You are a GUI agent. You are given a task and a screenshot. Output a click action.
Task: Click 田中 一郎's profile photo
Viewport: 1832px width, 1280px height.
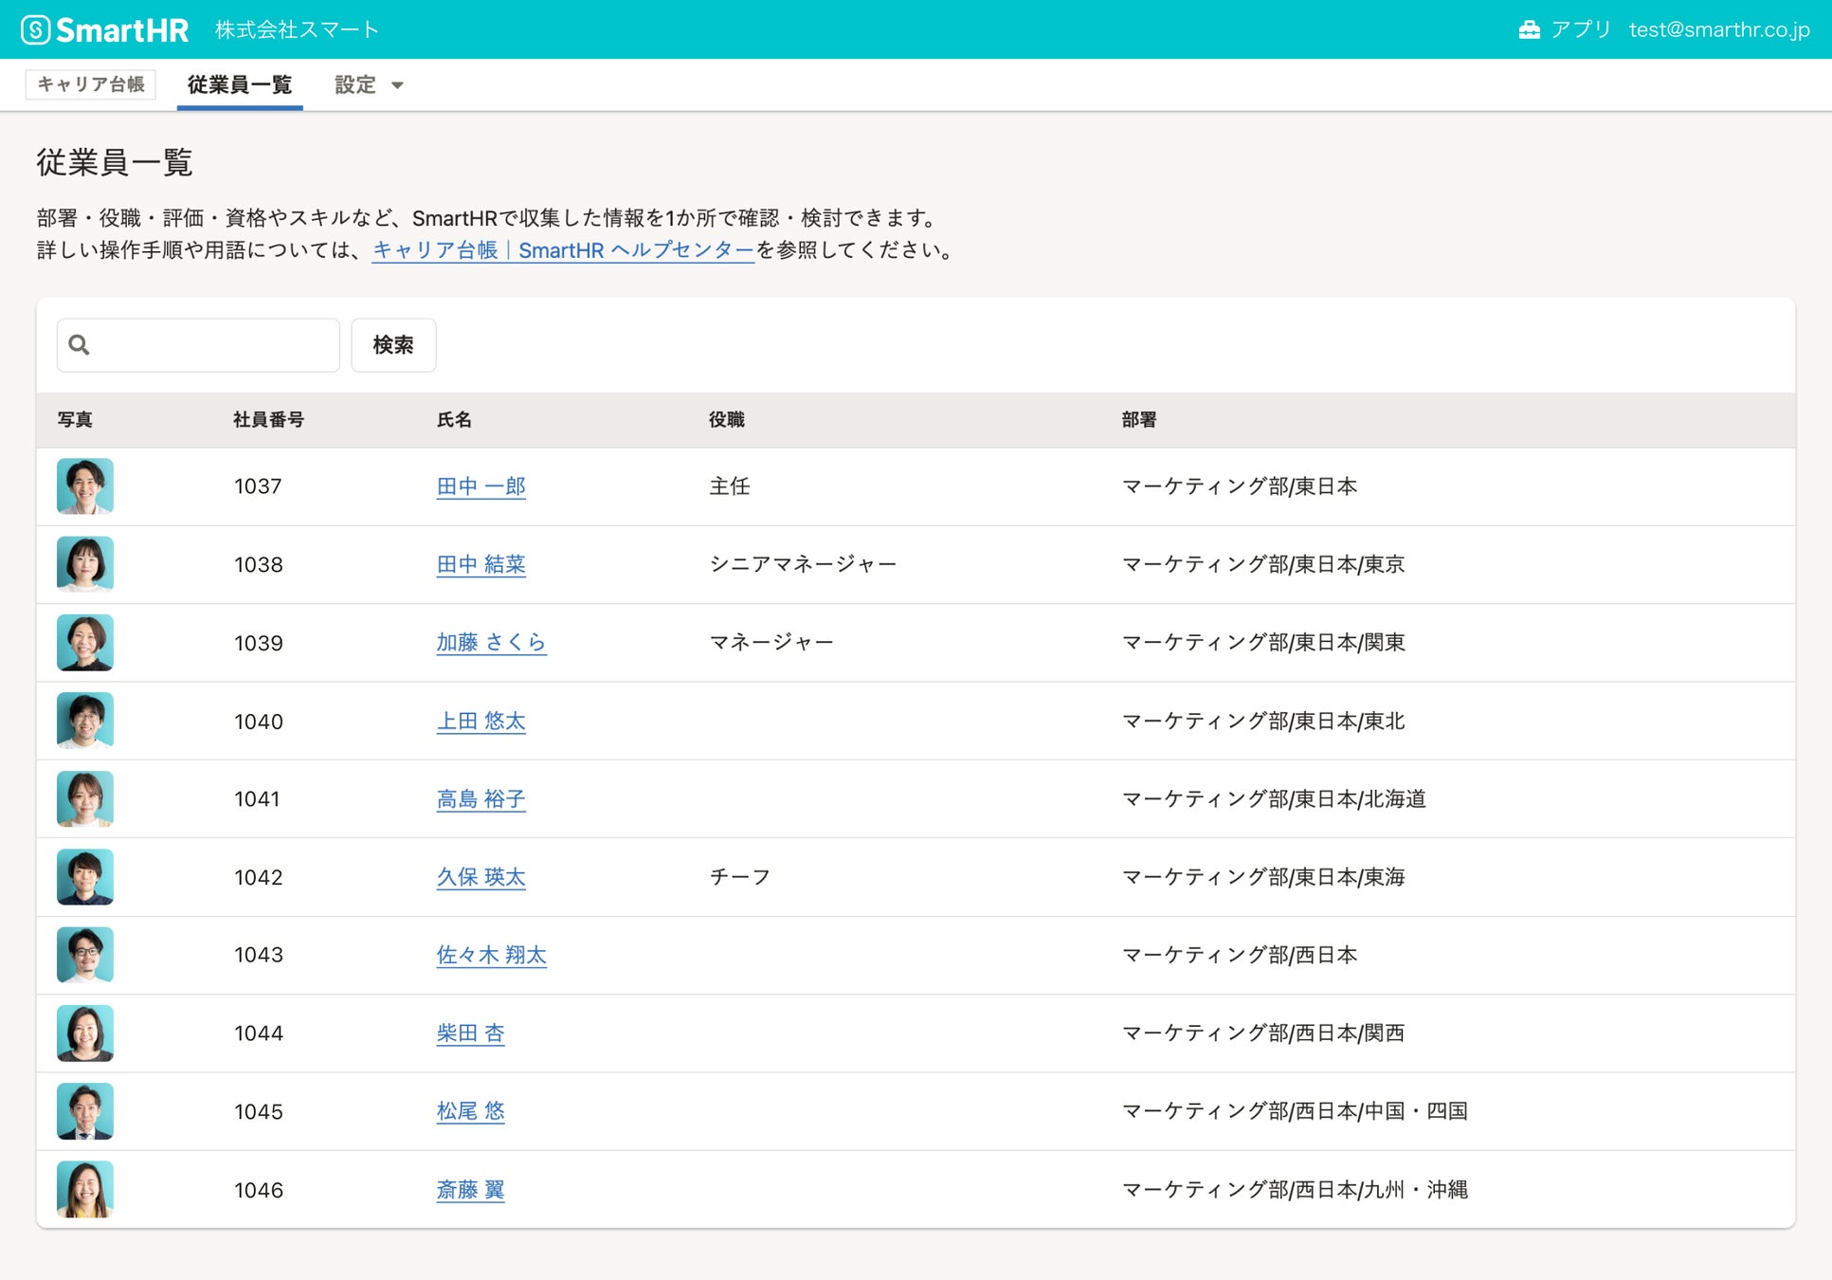click(x=85, y=486)
